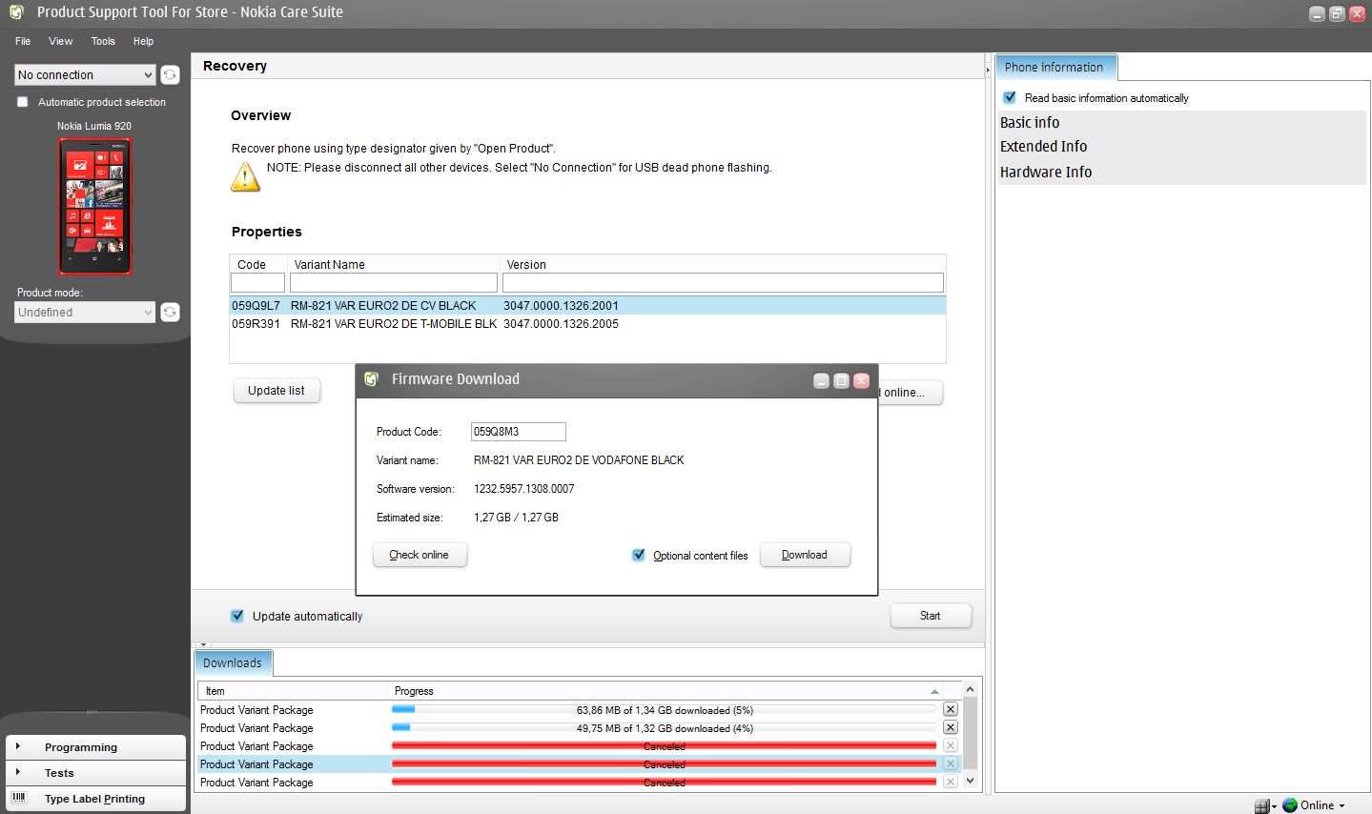Minimize the Firmware Download dialog
This screenshot has width=1372, height=814.
821,380
